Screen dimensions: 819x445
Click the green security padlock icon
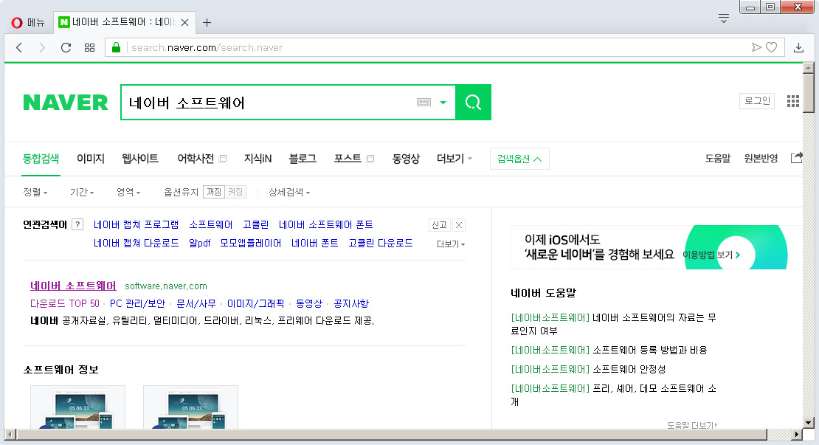[x=116, y=47]
